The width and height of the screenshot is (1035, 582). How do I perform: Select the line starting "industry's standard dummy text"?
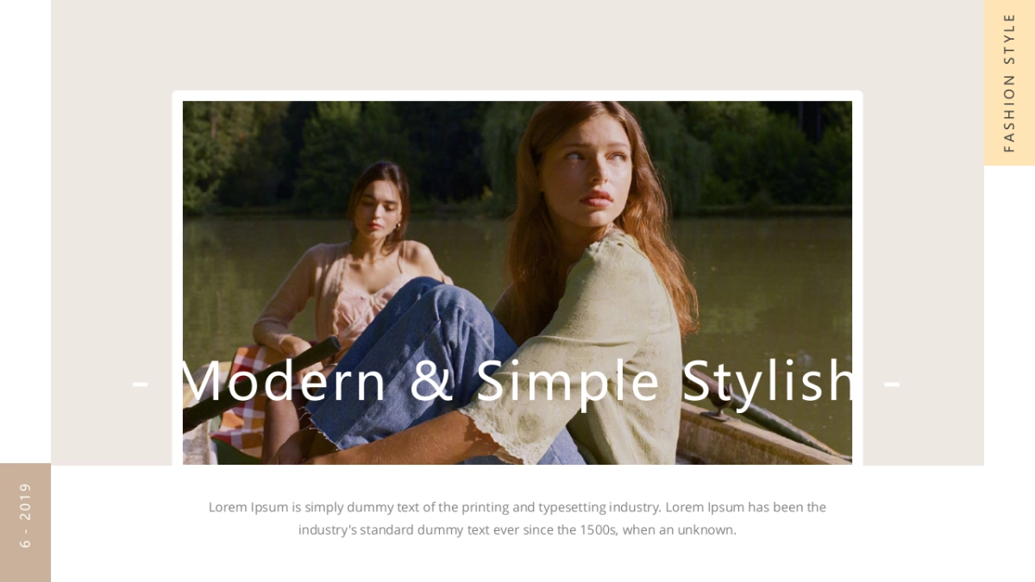pos(517,529)
